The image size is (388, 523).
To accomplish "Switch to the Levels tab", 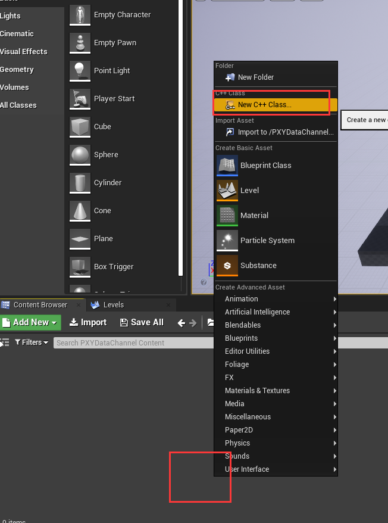I will 113,305.
